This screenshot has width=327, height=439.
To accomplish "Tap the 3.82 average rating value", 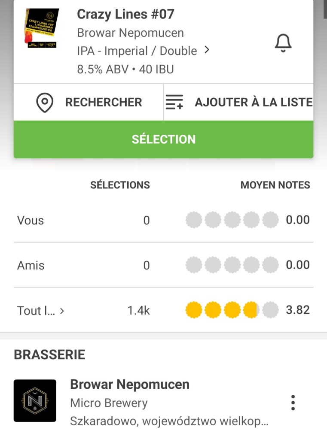I will click(x=298, y=310).
